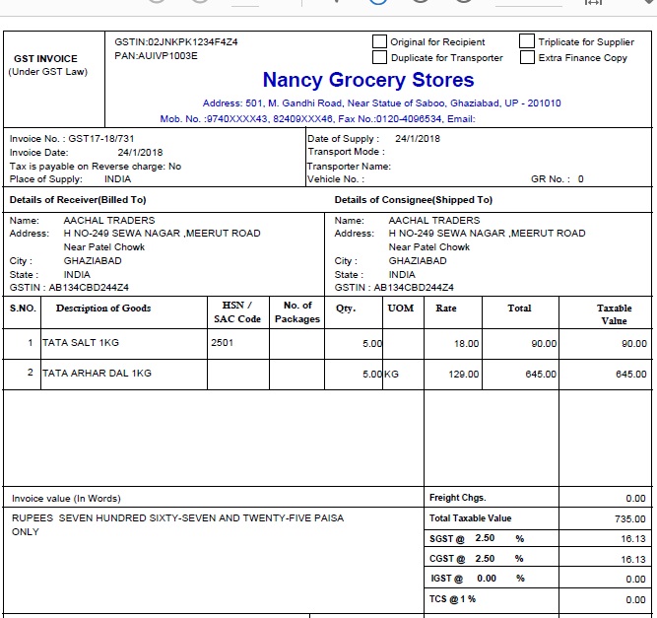Image resolution: width=657 pixels, height=618 pixels.
Task: Select the TATA ARHAR DAL 1KG row
Action: [328, 374]
